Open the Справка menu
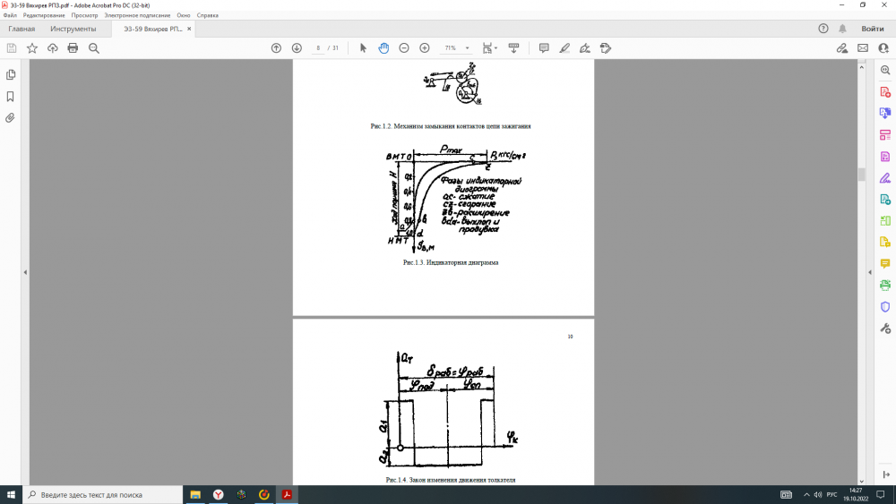Screen dimensions: 896x504 click(x=208, y=15)
